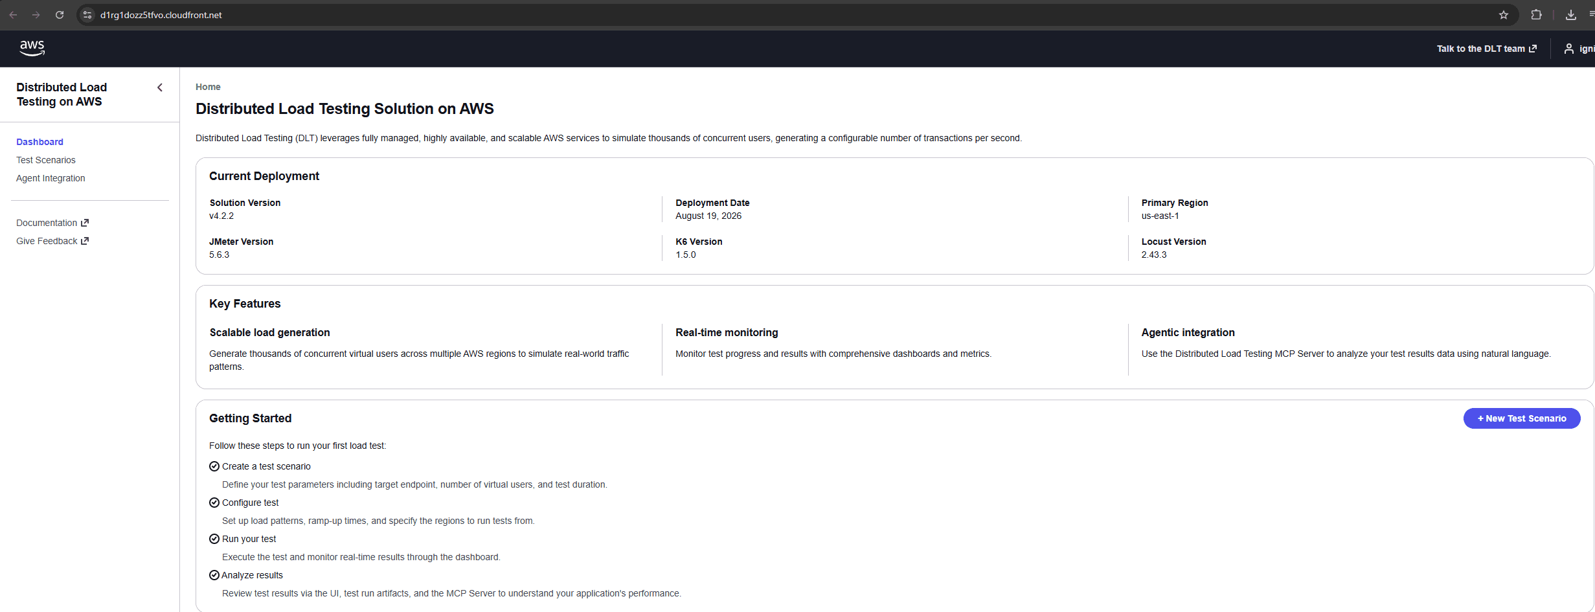
Task: Click the Home breadcrumb
Action: pos(208,87)
